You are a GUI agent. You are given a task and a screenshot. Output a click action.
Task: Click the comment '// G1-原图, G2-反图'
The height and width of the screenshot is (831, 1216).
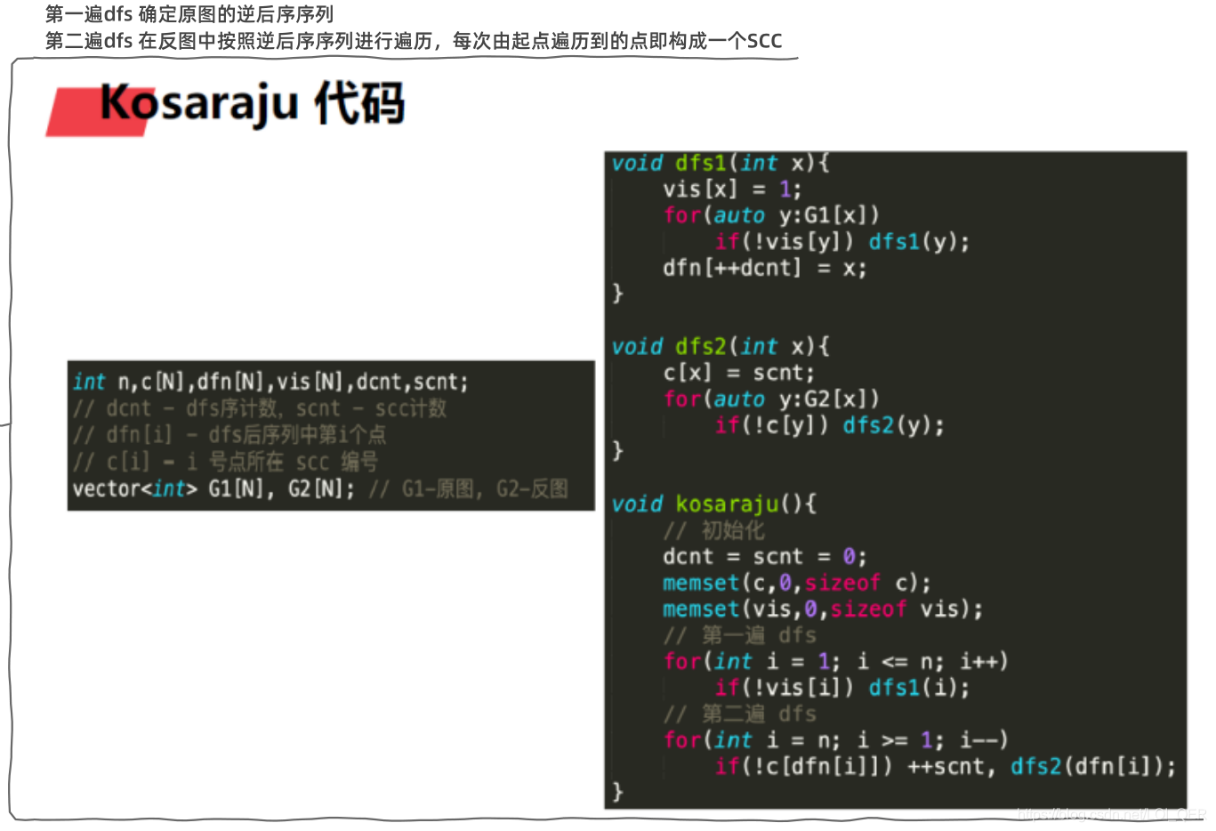click(x=469, y=488)
